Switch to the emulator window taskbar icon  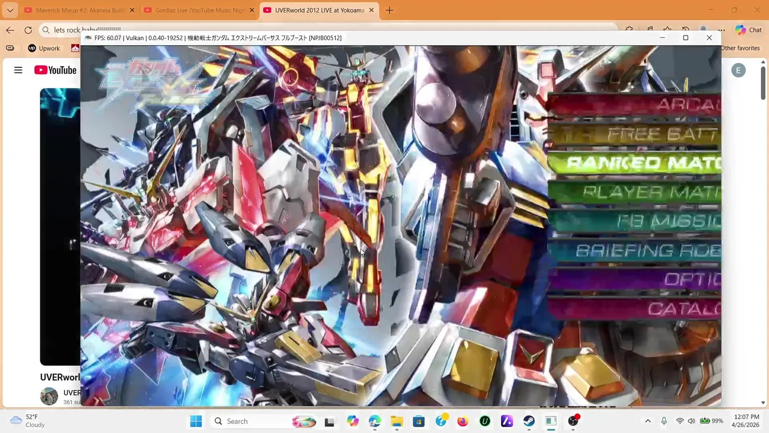(551, 421)
